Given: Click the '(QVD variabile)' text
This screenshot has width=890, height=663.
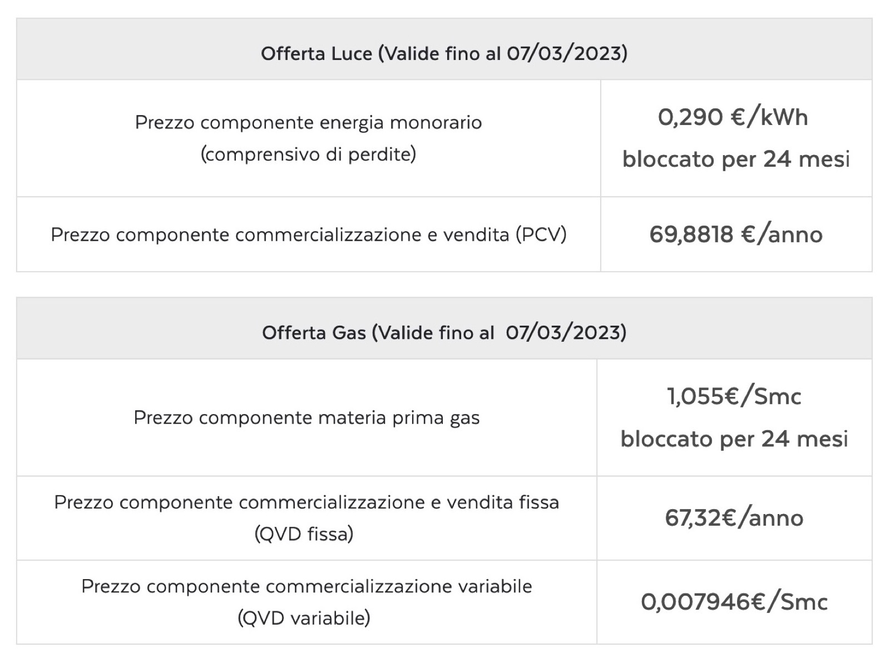Looking at the screenshot, I should coord(304,618).
